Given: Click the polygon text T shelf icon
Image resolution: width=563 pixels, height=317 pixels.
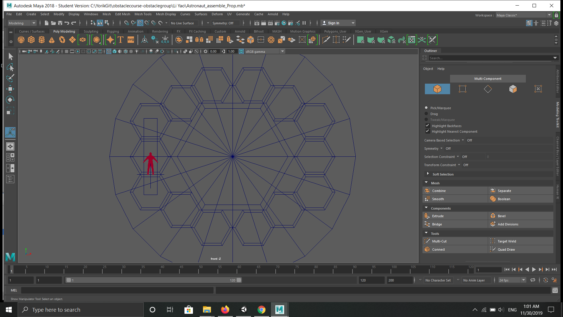Looking at the screenshot, I should click(121, 40).
